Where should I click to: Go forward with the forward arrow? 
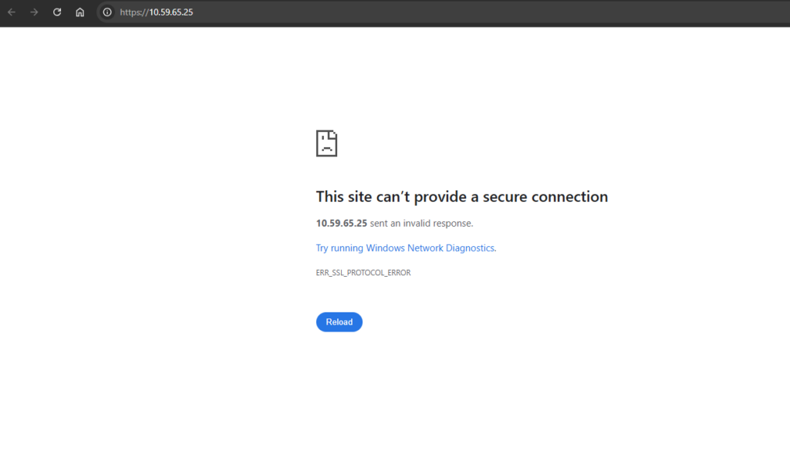click(x=34, y=12)
